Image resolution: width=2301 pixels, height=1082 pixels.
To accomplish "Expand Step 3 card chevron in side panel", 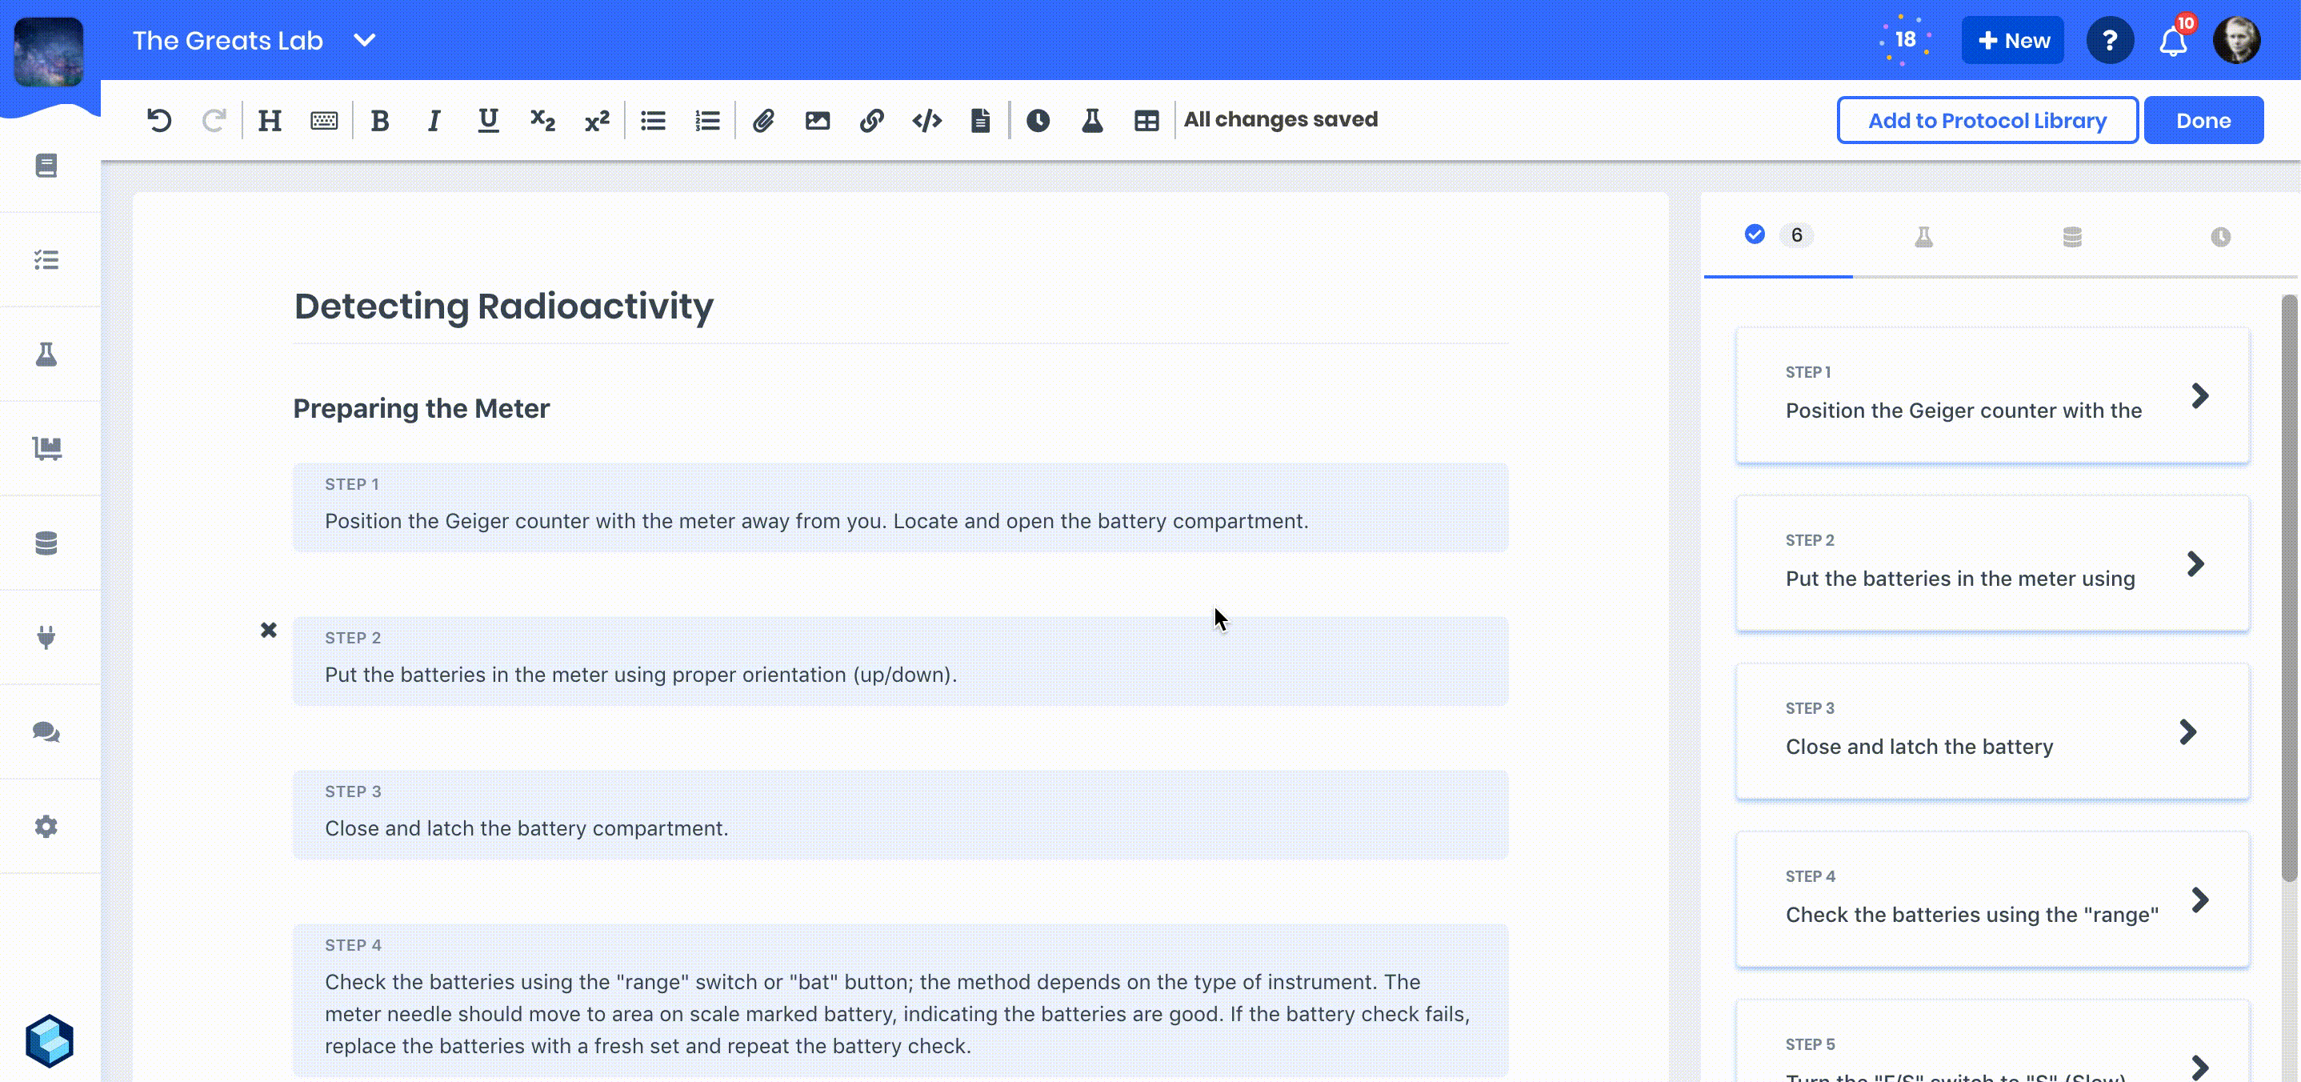I will [2187, 731].
